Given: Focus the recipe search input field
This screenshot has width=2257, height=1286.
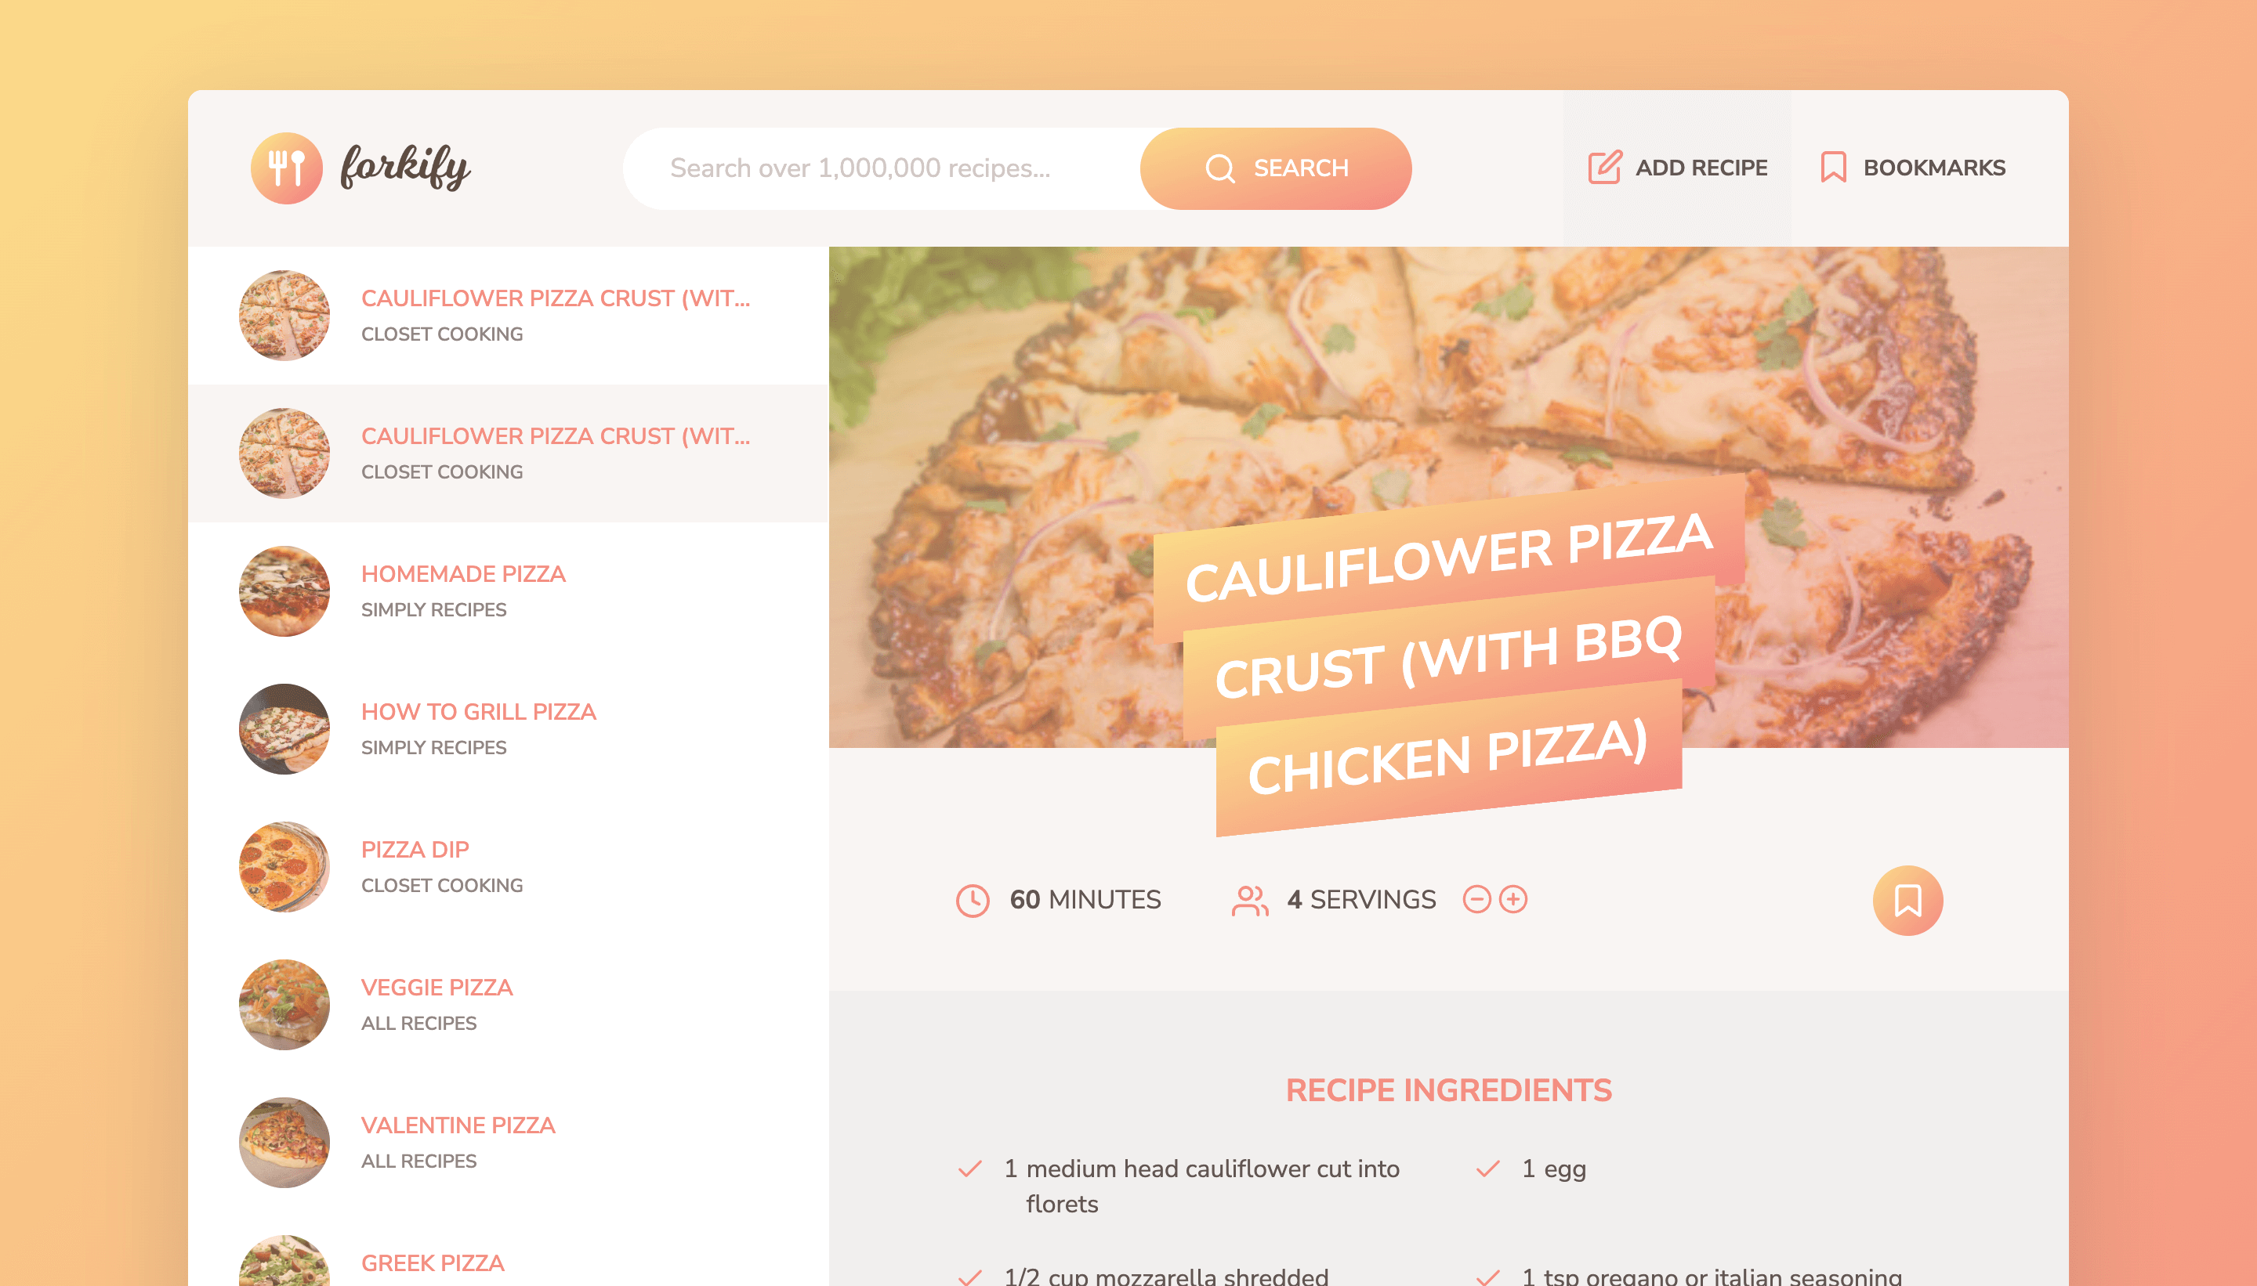Looking at the screenshot, I should (882, 168).
